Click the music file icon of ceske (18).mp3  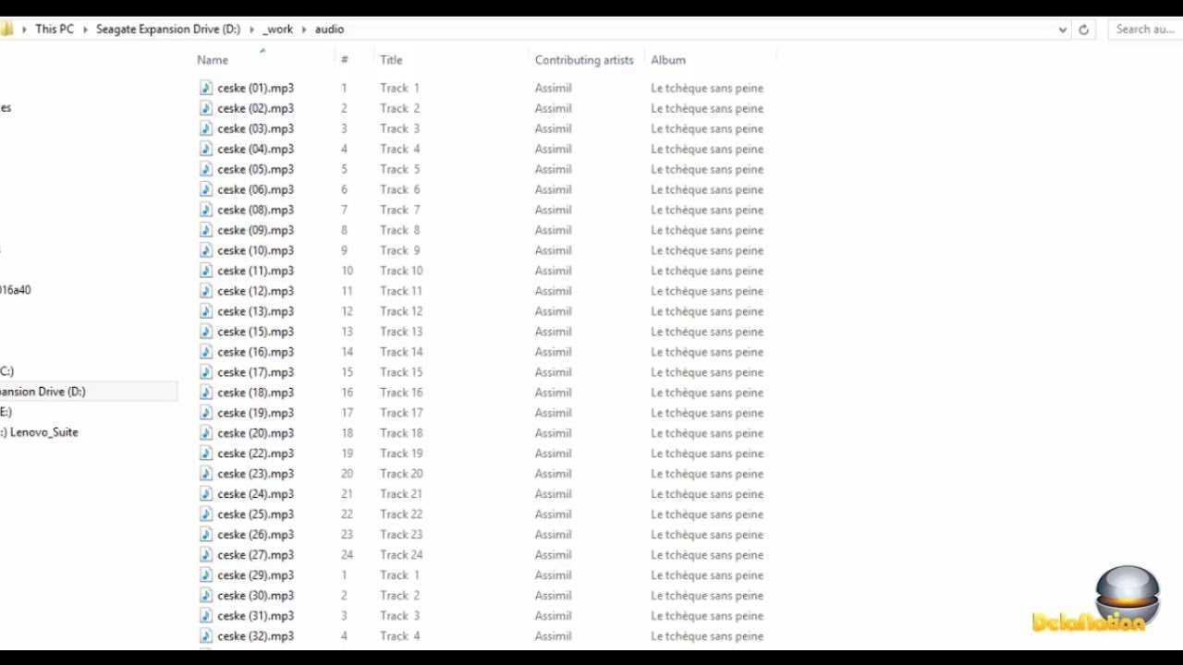click(x=206, y=393)
